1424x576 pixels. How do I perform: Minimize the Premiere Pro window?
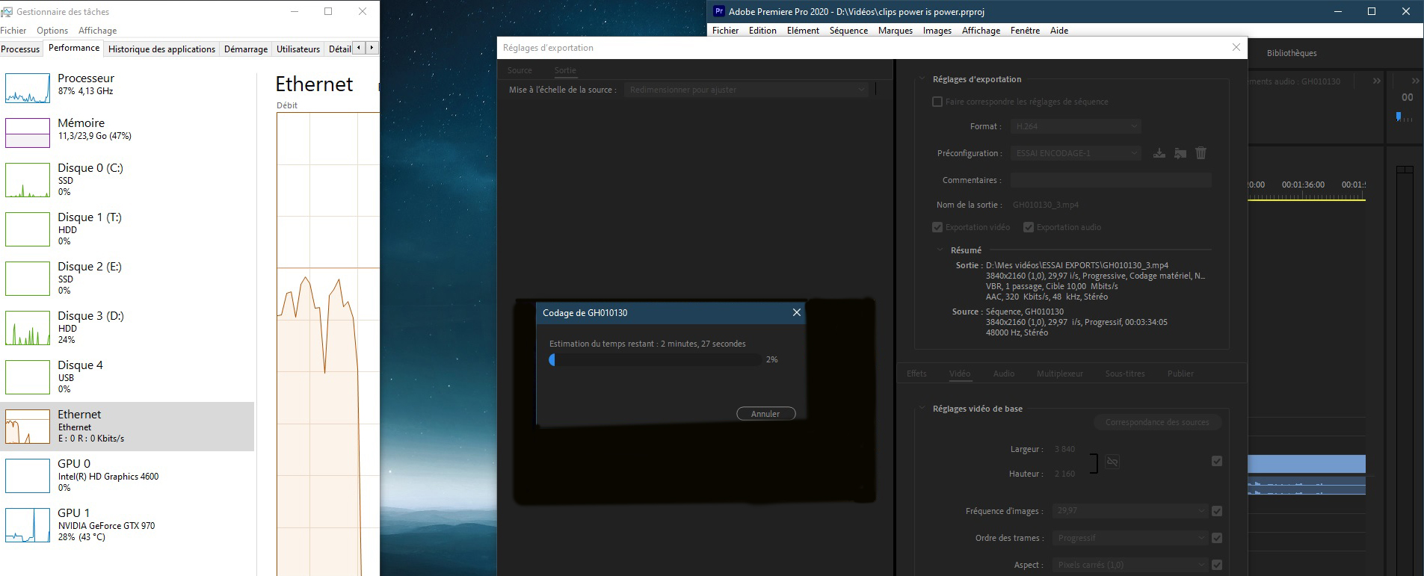pyautogui.click(x=1338, y=11)
